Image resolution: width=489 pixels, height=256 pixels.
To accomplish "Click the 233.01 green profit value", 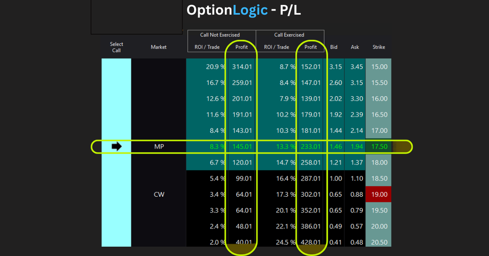I will [311, 147].
